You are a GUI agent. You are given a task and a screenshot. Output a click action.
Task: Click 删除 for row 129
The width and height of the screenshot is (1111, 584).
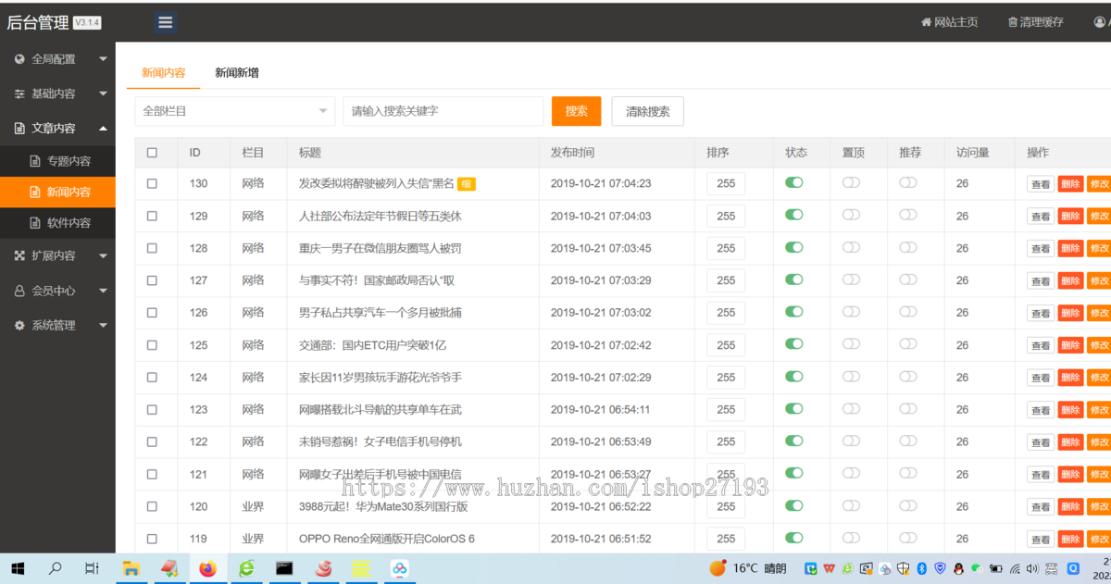1070,217
